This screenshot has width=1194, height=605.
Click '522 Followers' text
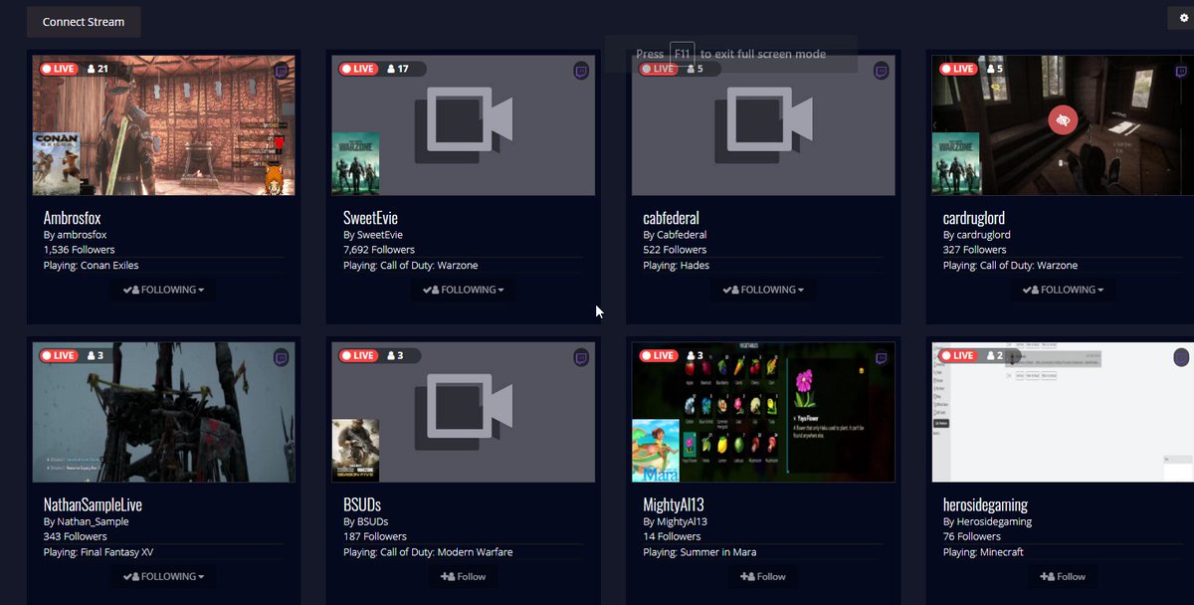coord(674,250)
